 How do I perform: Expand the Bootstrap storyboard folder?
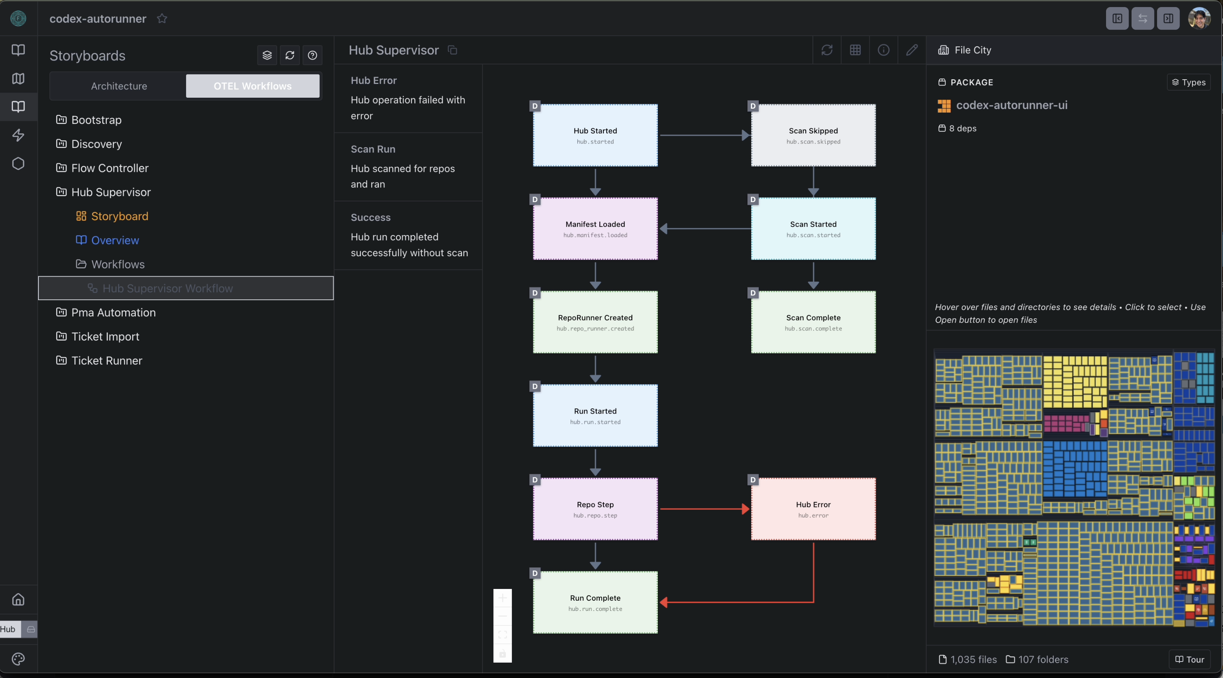97,120
